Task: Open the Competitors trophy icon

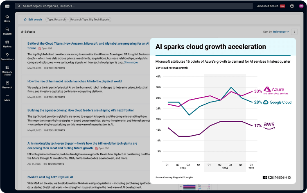Action: tap(7, 56)
